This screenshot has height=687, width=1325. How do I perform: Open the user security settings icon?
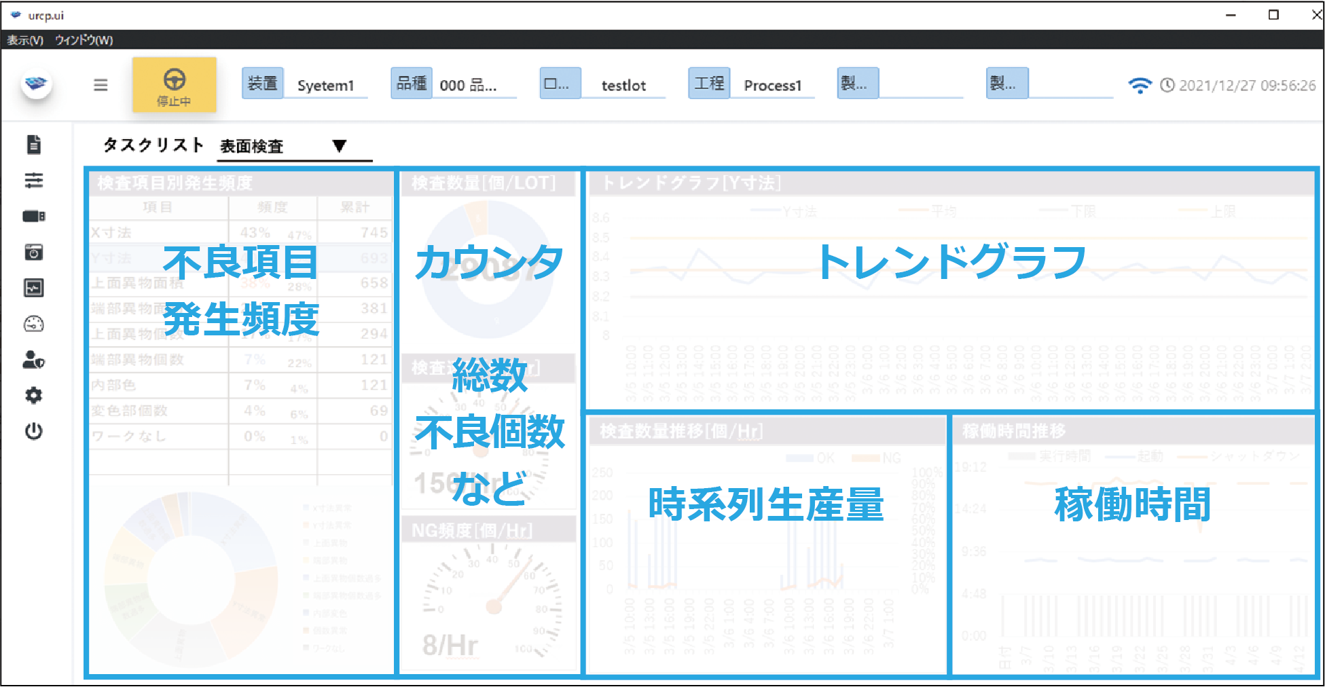33,360
